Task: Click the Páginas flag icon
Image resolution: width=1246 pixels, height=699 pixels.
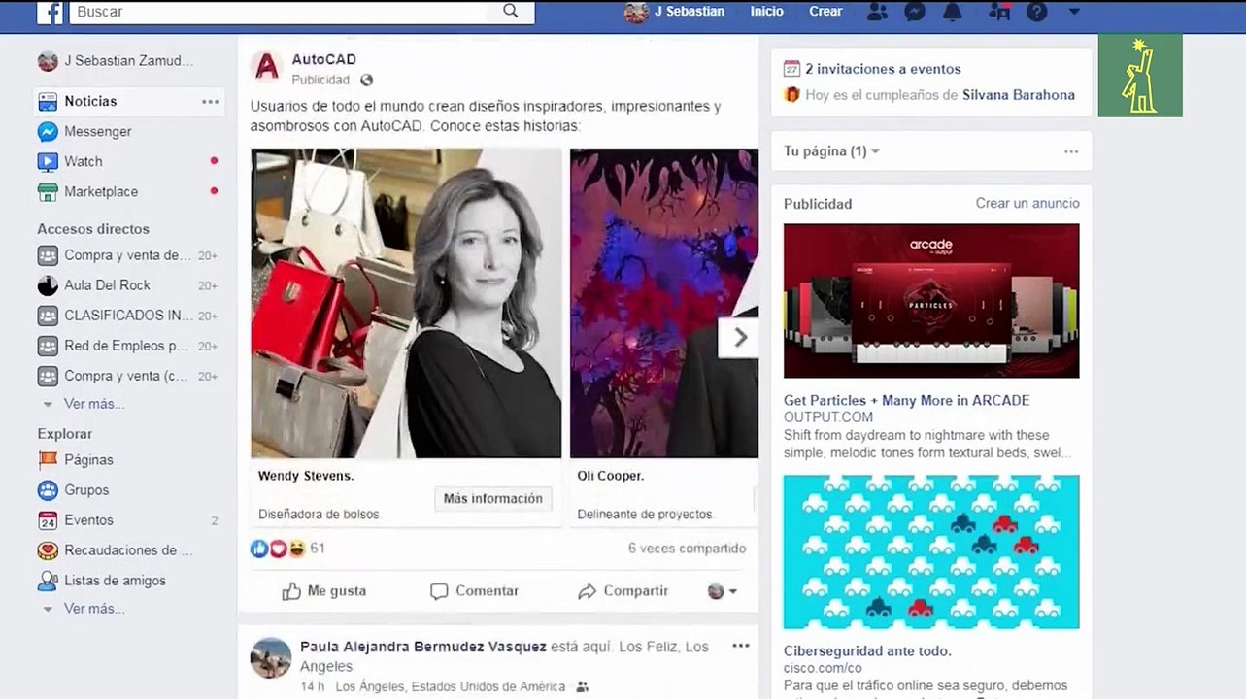Action: click(x=48, y=460)
